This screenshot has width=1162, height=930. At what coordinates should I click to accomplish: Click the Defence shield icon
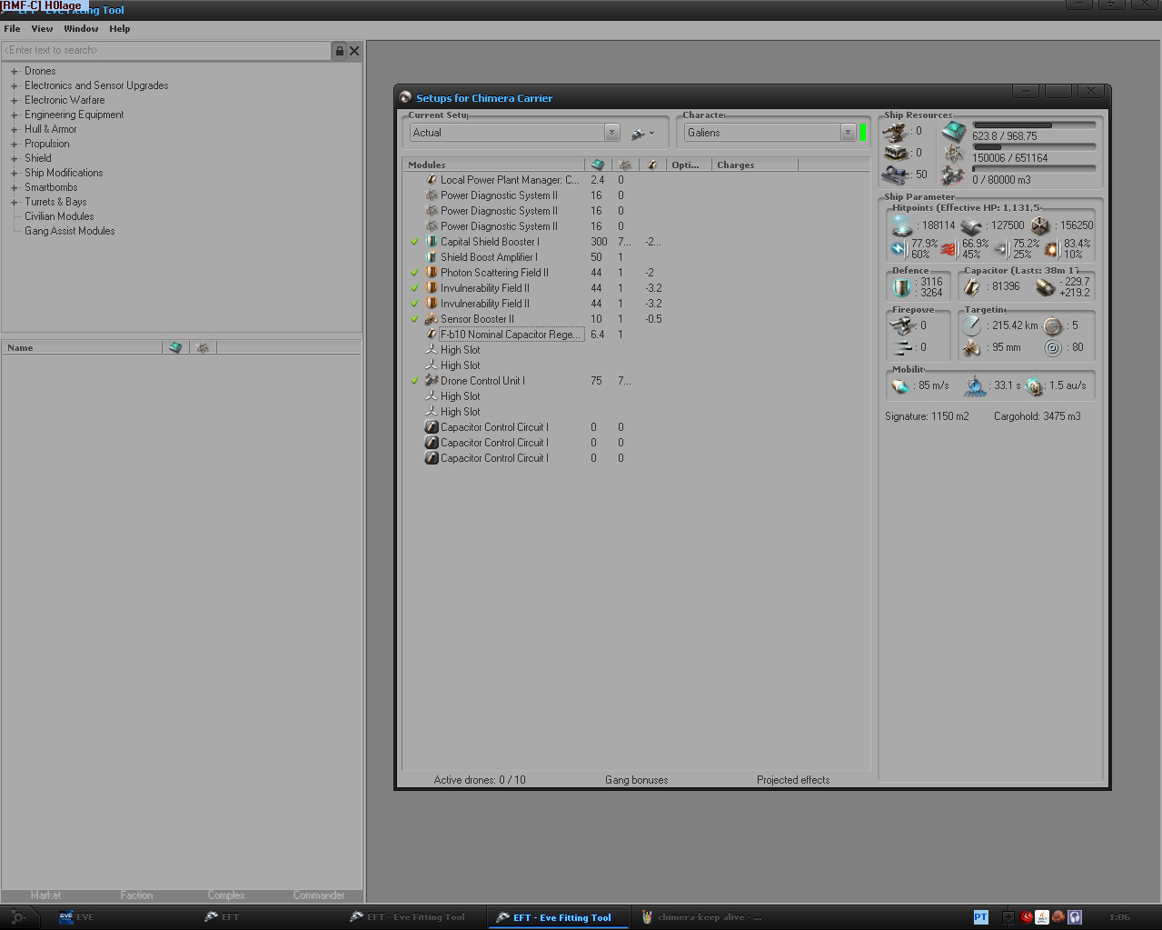(901, 287)
